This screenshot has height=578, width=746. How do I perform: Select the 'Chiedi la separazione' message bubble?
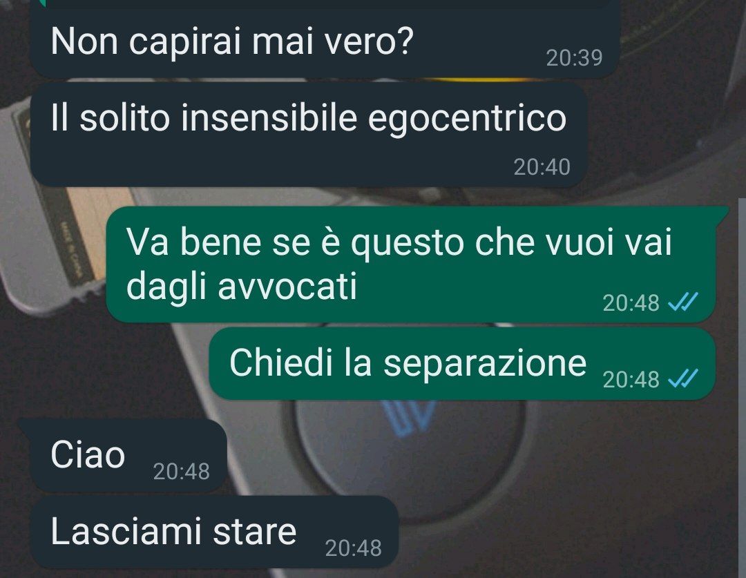pyautogui.click(x=462, y=363)
